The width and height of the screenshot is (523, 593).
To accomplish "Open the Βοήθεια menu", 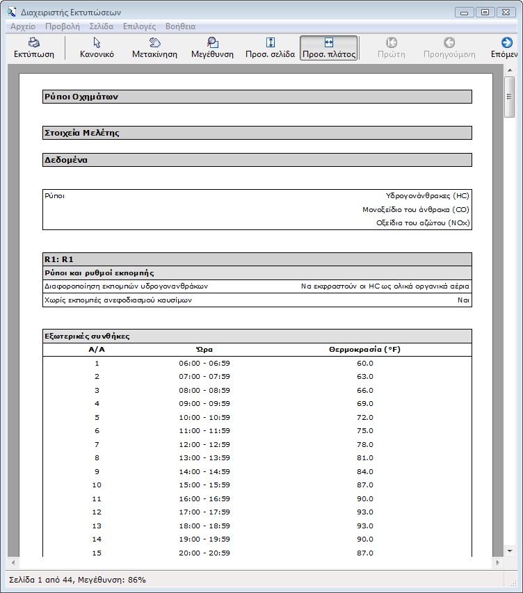I will 180,26.
